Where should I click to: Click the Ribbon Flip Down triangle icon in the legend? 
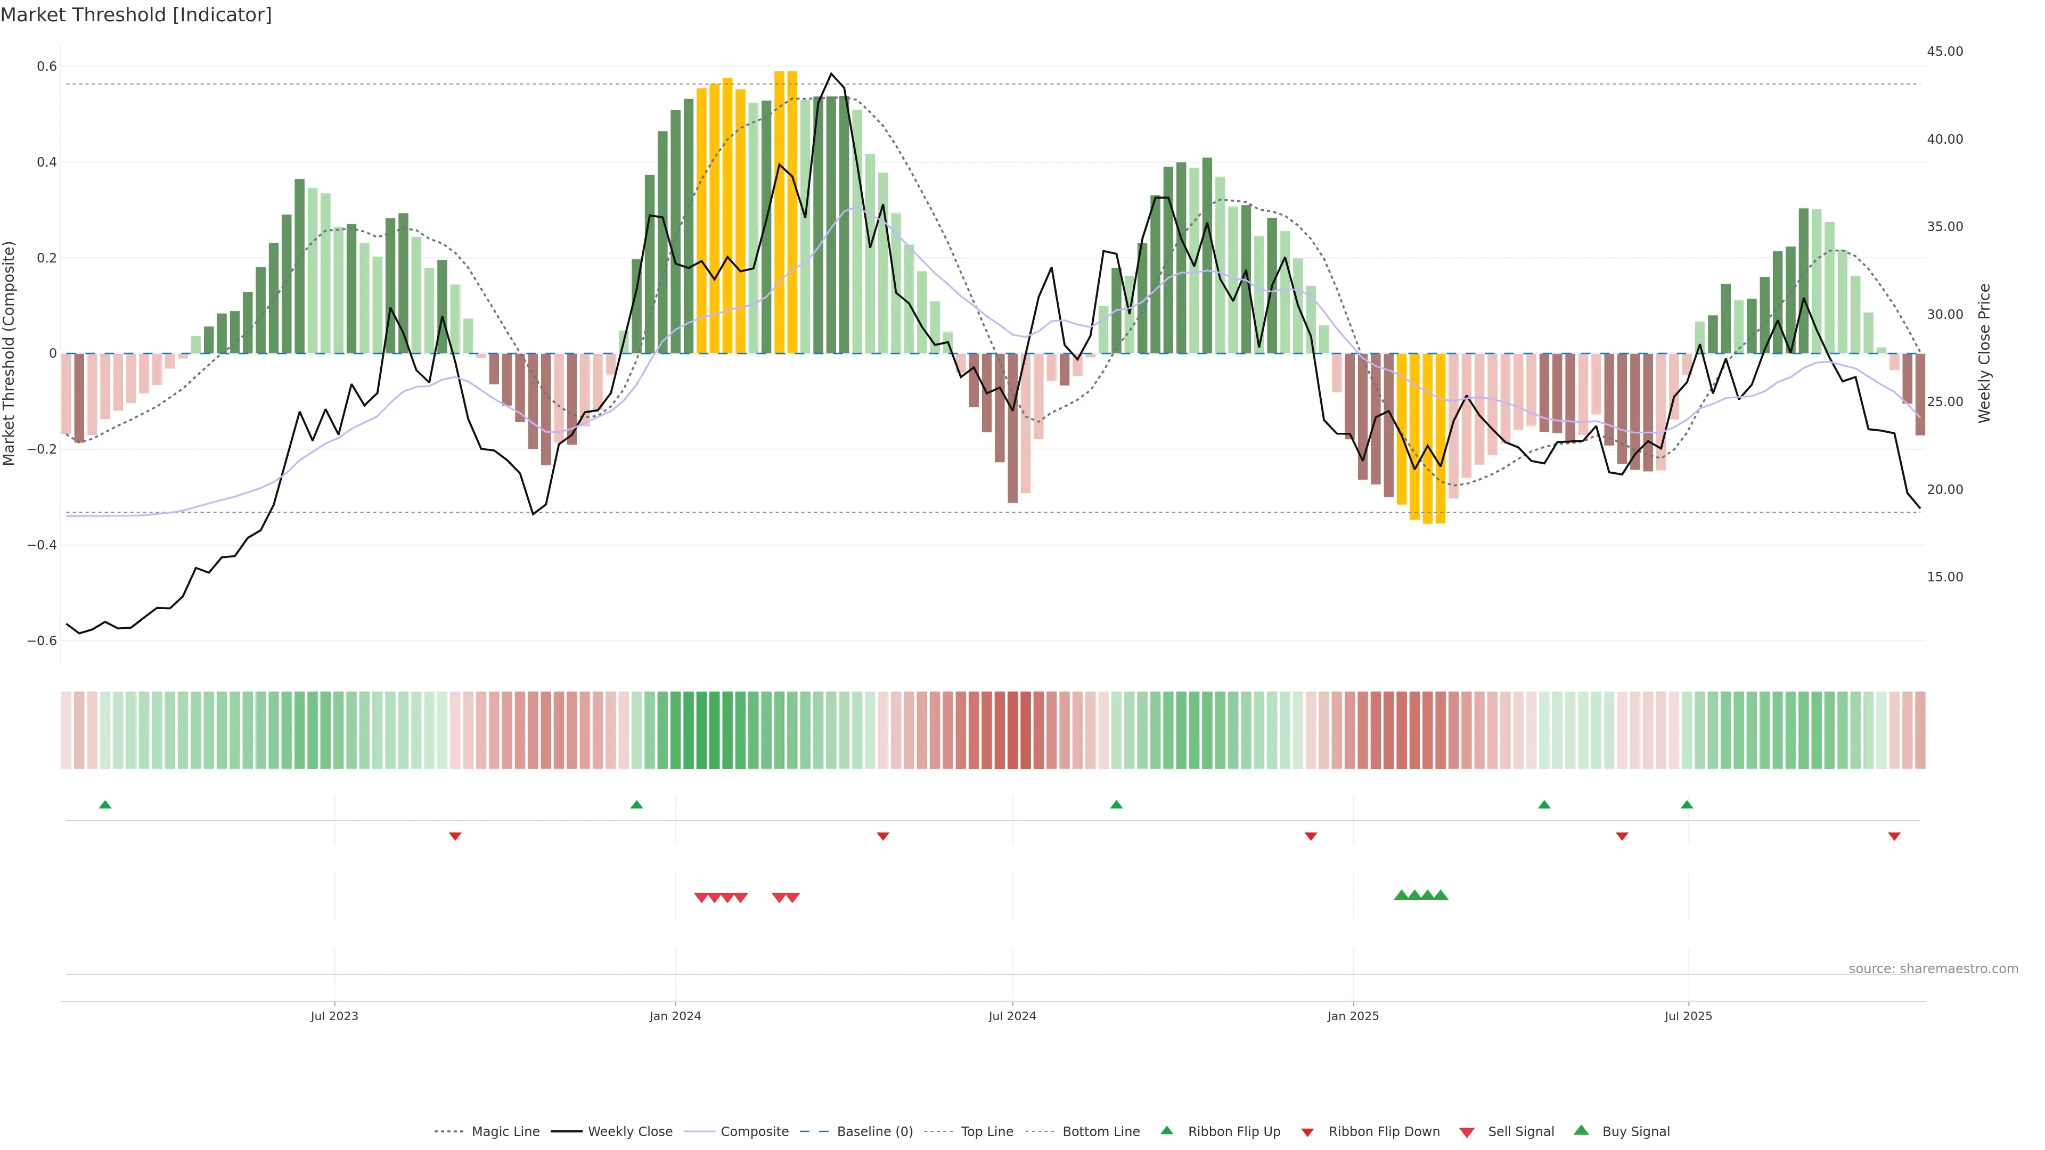[x=1307, y=1132]
